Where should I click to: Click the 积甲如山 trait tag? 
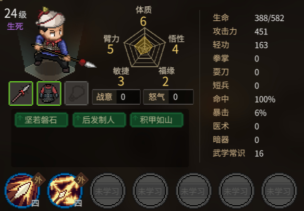tap(156, 120)
